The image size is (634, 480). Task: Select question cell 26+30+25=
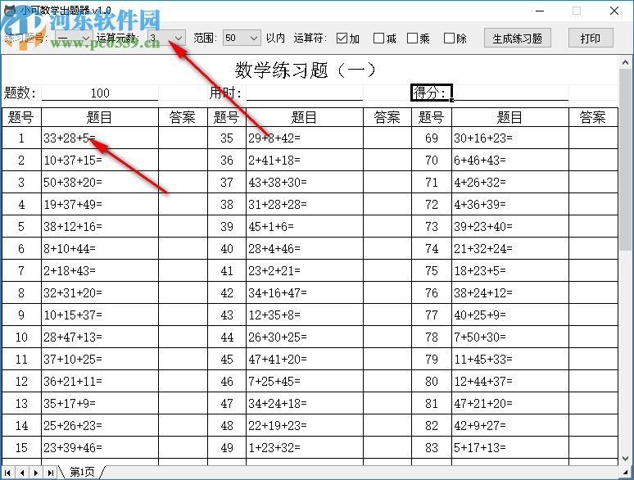click(305, 337)
